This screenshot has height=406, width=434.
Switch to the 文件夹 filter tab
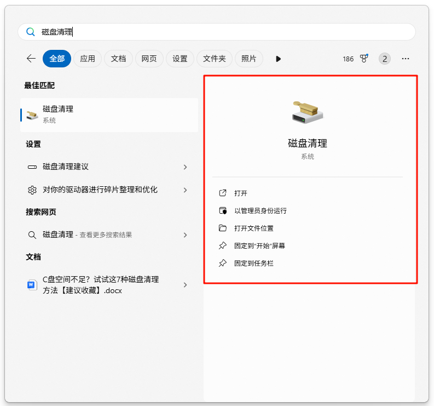(214, 59)
